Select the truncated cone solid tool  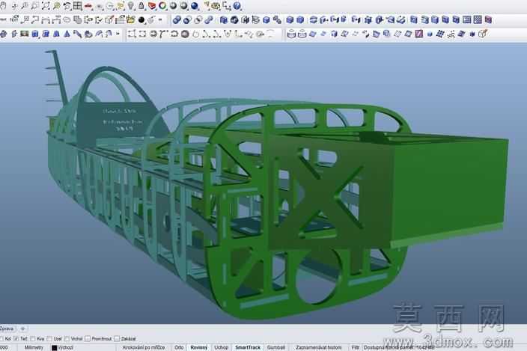click(x=56, y=34)
